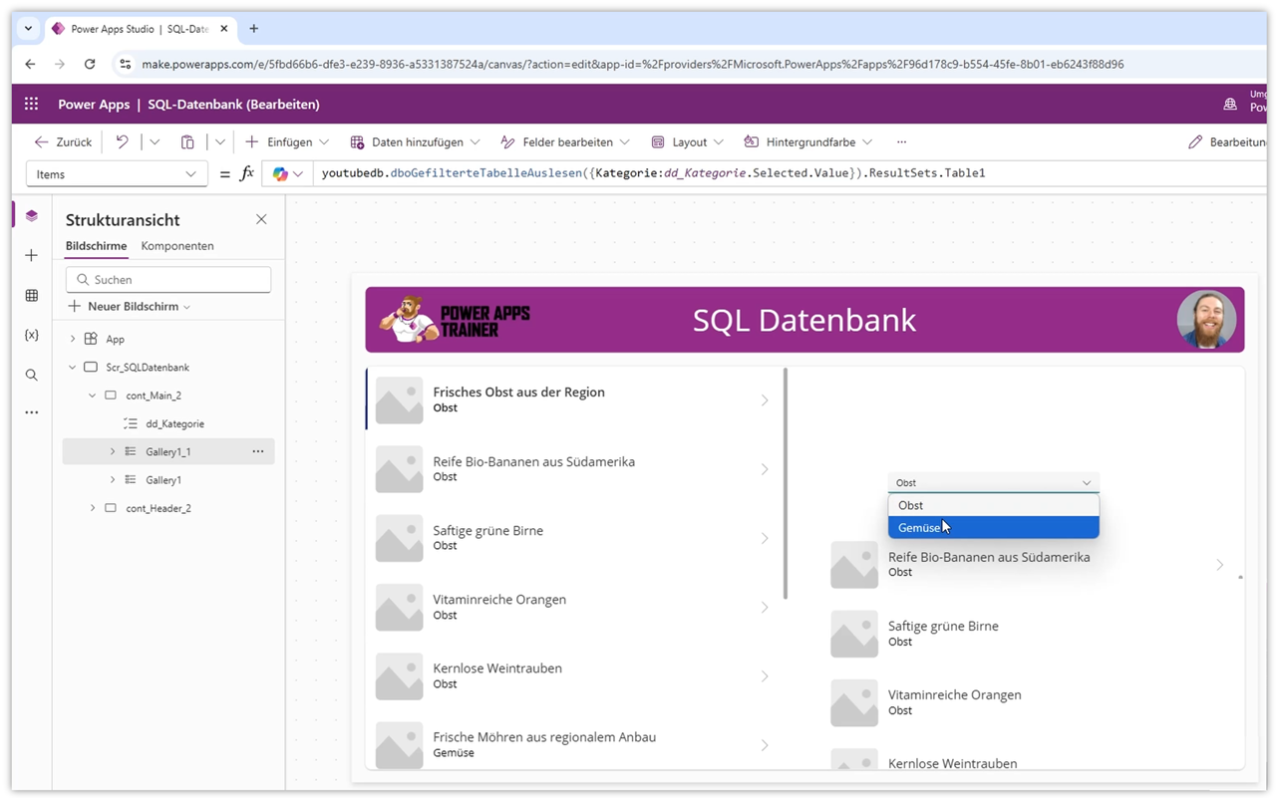Viewport: 1276px width, 798px height.
Task: Click the undo arrow in the command bar
Action: [x=122, y=141]
